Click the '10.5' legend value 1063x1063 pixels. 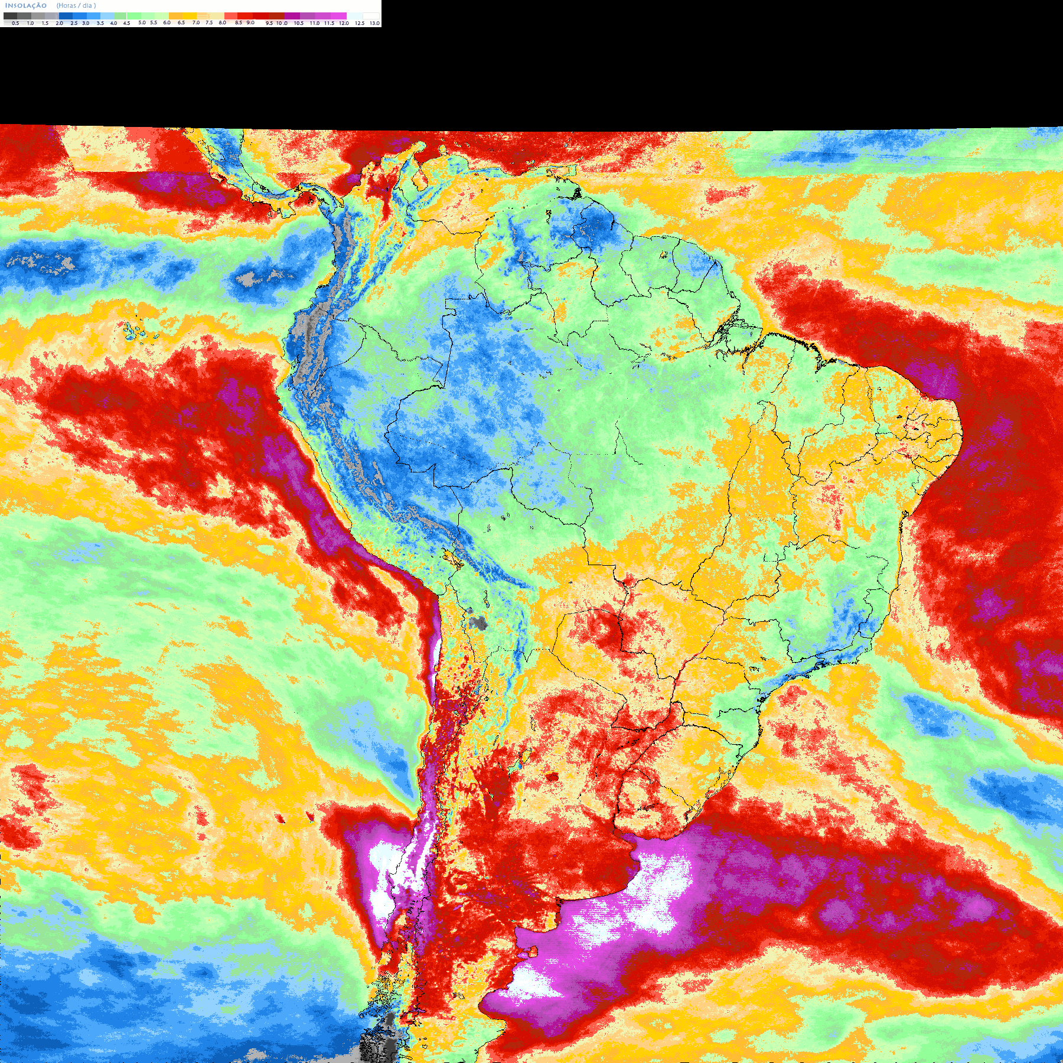pyautogui.click(x=298, y=23)
